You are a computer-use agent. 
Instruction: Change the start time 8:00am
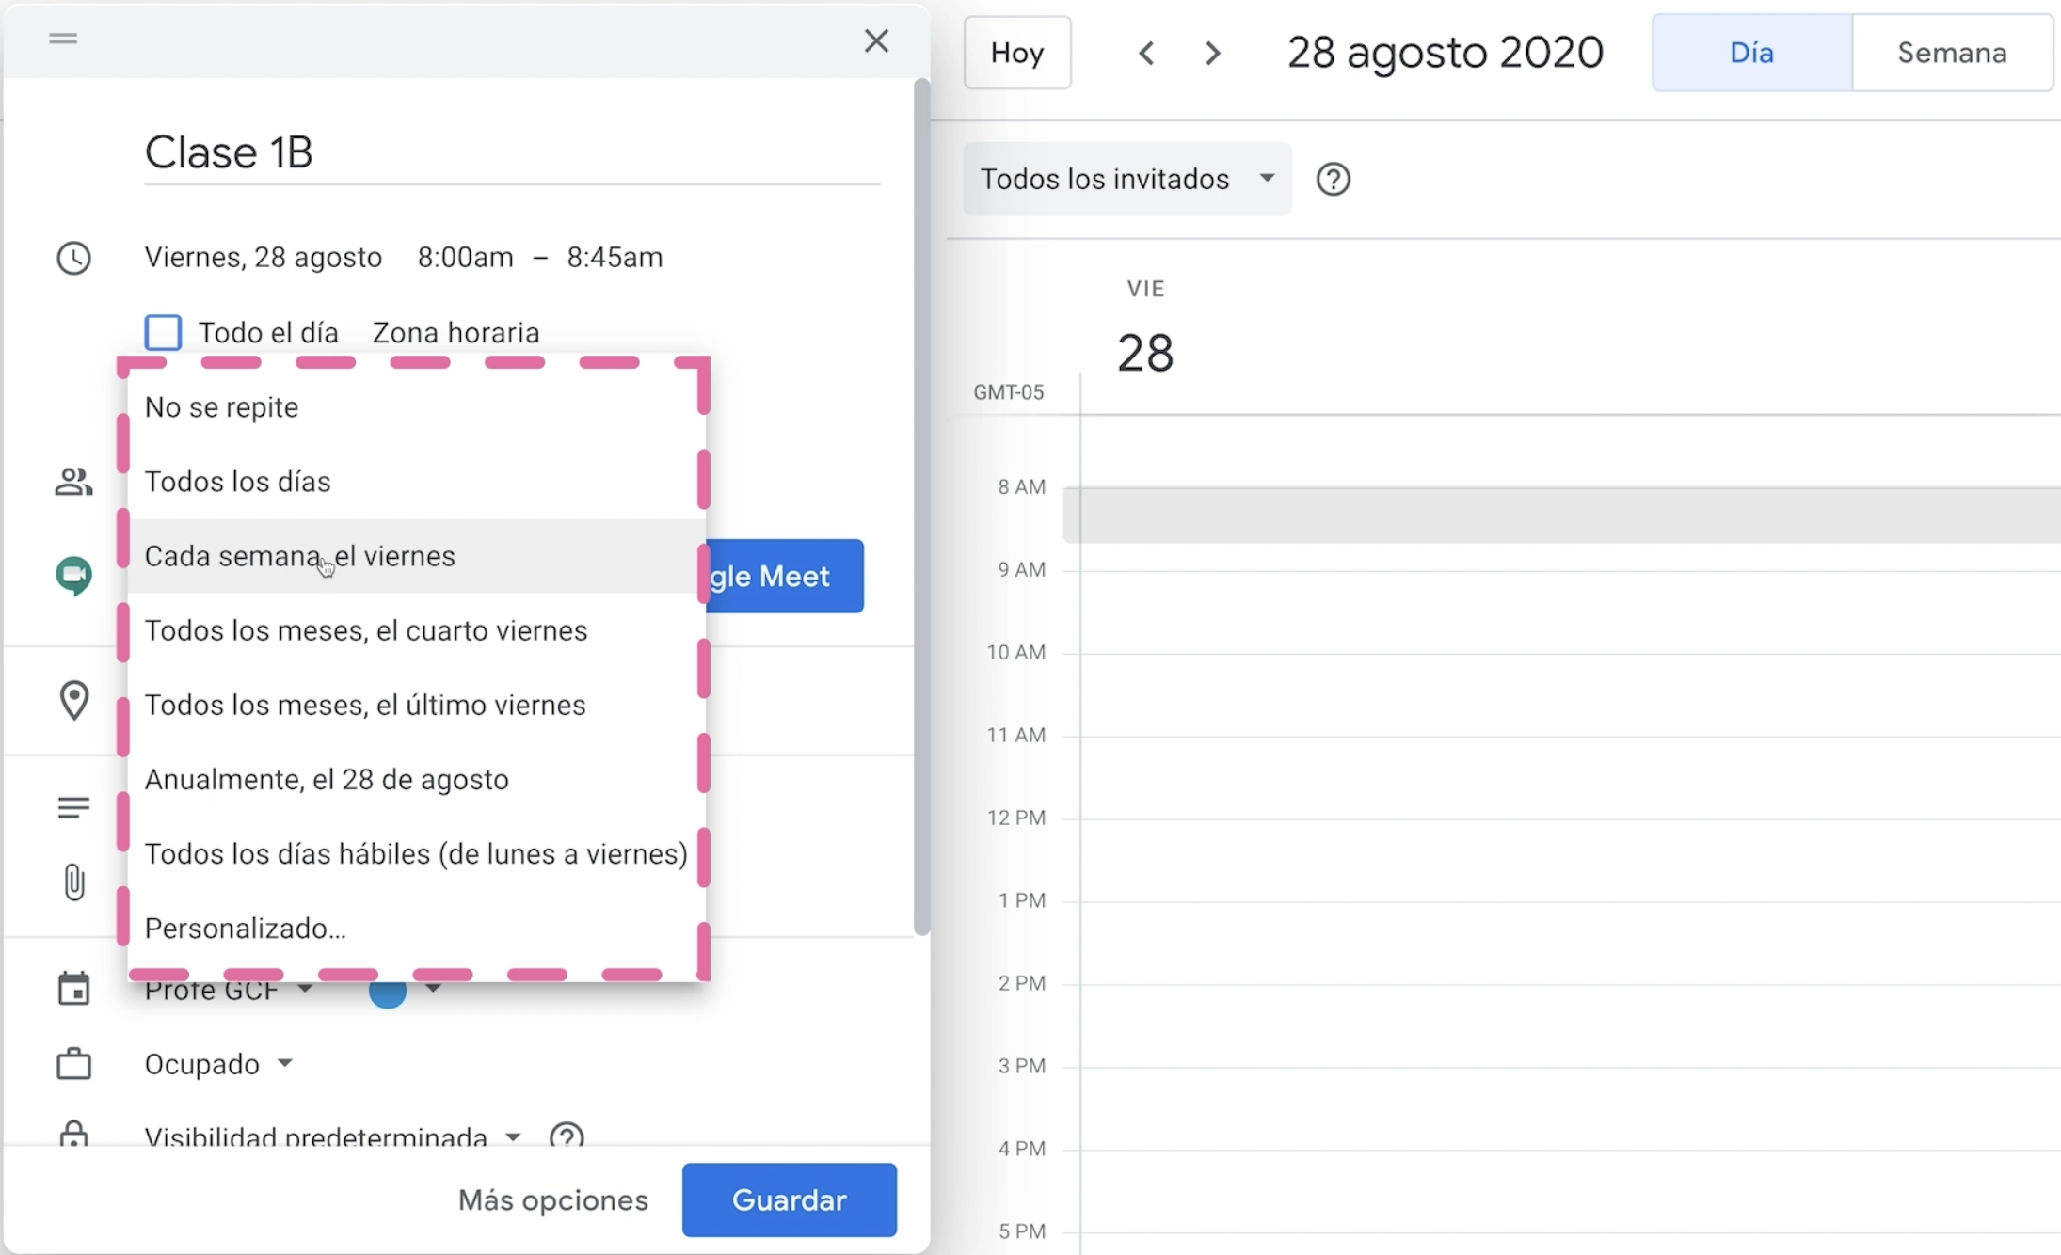coord(466,257)
